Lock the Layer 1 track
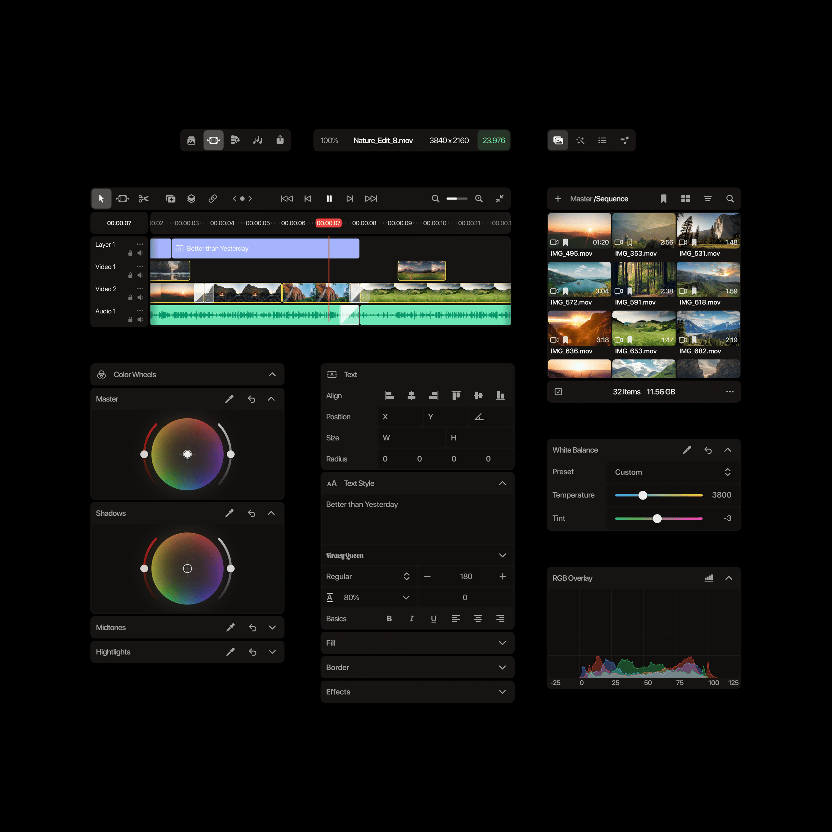Image resolution: width=832 pixels, height=832 pixels. (x=130, y=253)
